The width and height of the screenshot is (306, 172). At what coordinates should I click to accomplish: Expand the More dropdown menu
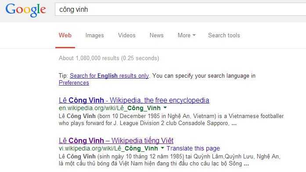[187, 35]
